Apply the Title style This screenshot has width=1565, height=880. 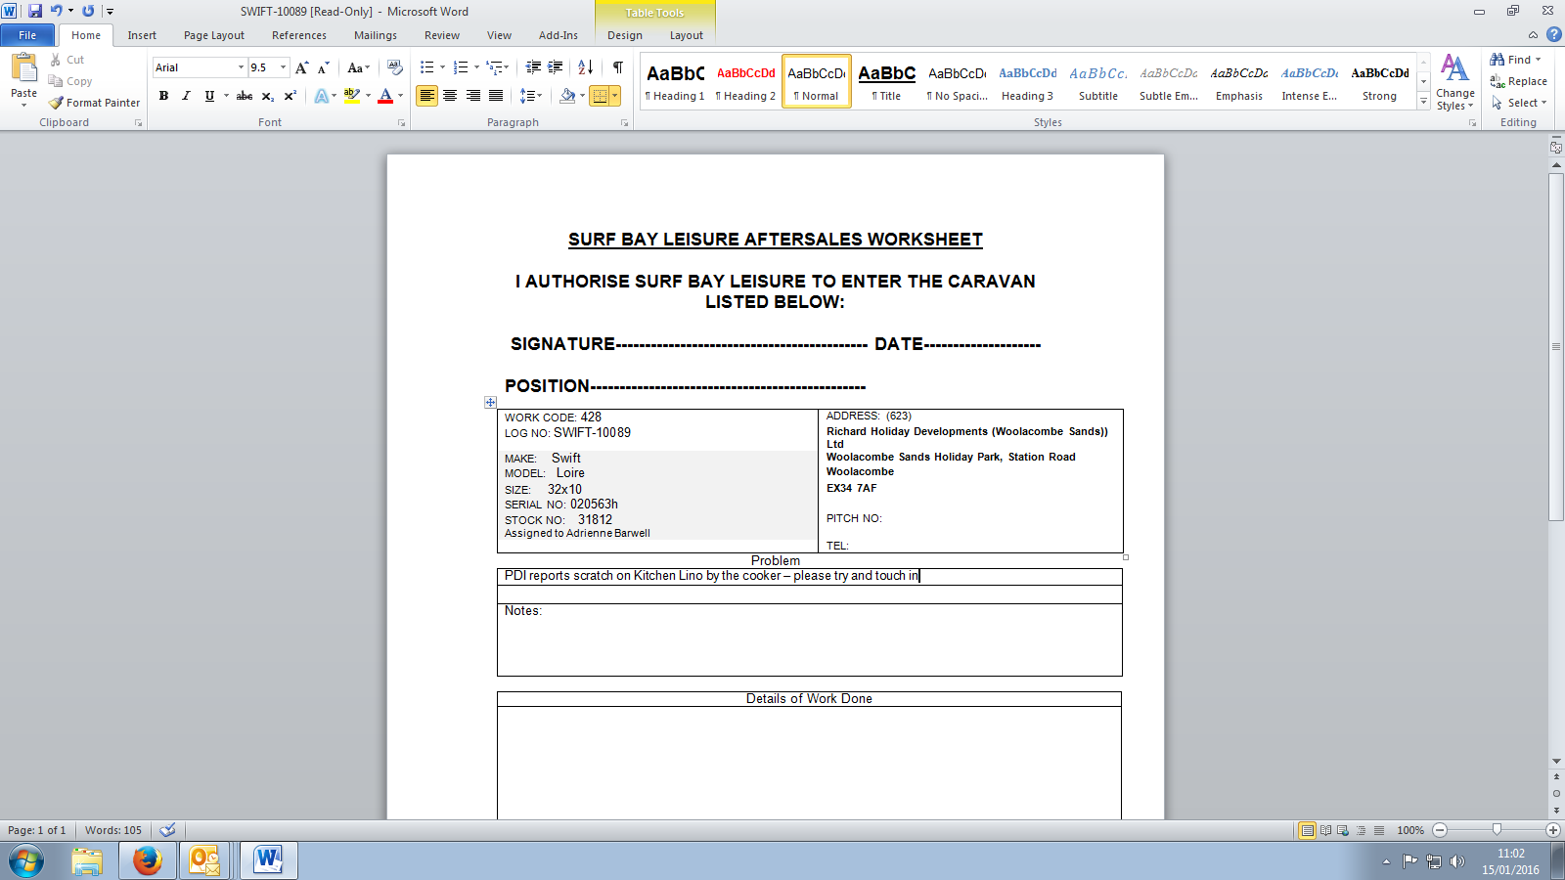click(887, 81)
